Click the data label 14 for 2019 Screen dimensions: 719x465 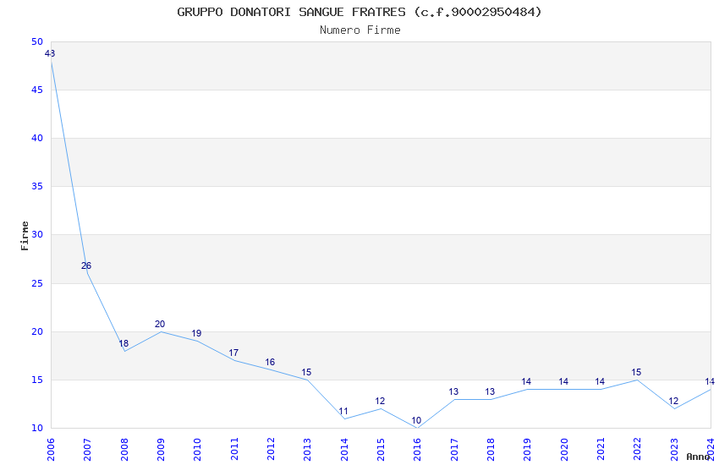pyautogui.click(x=526, y=381)
